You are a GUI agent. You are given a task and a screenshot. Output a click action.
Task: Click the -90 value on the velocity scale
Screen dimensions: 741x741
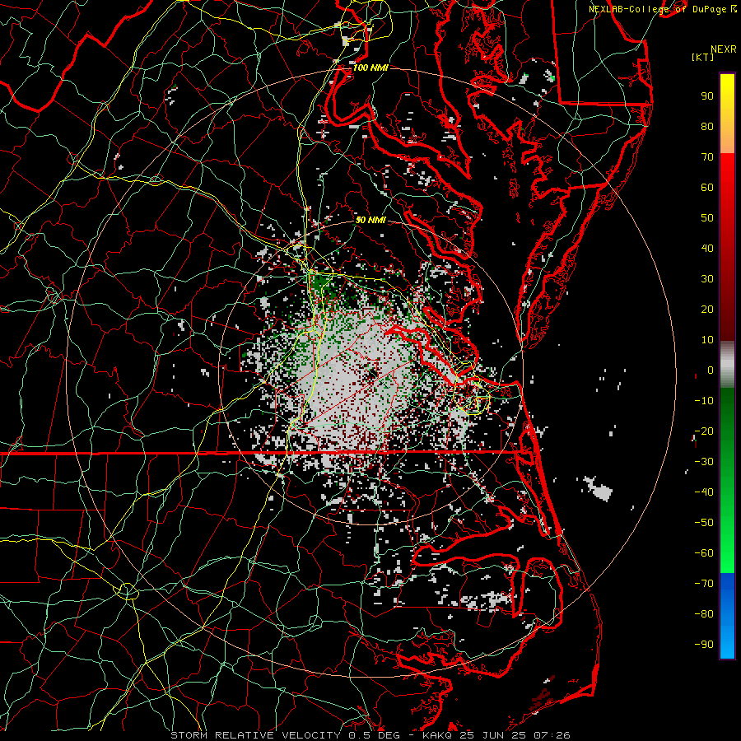704,644
